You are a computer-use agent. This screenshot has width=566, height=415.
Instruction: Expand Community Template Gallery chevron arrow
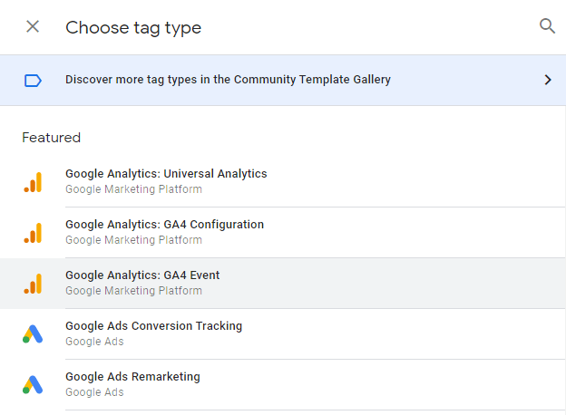pyautogui.click(x=548, y=80)
